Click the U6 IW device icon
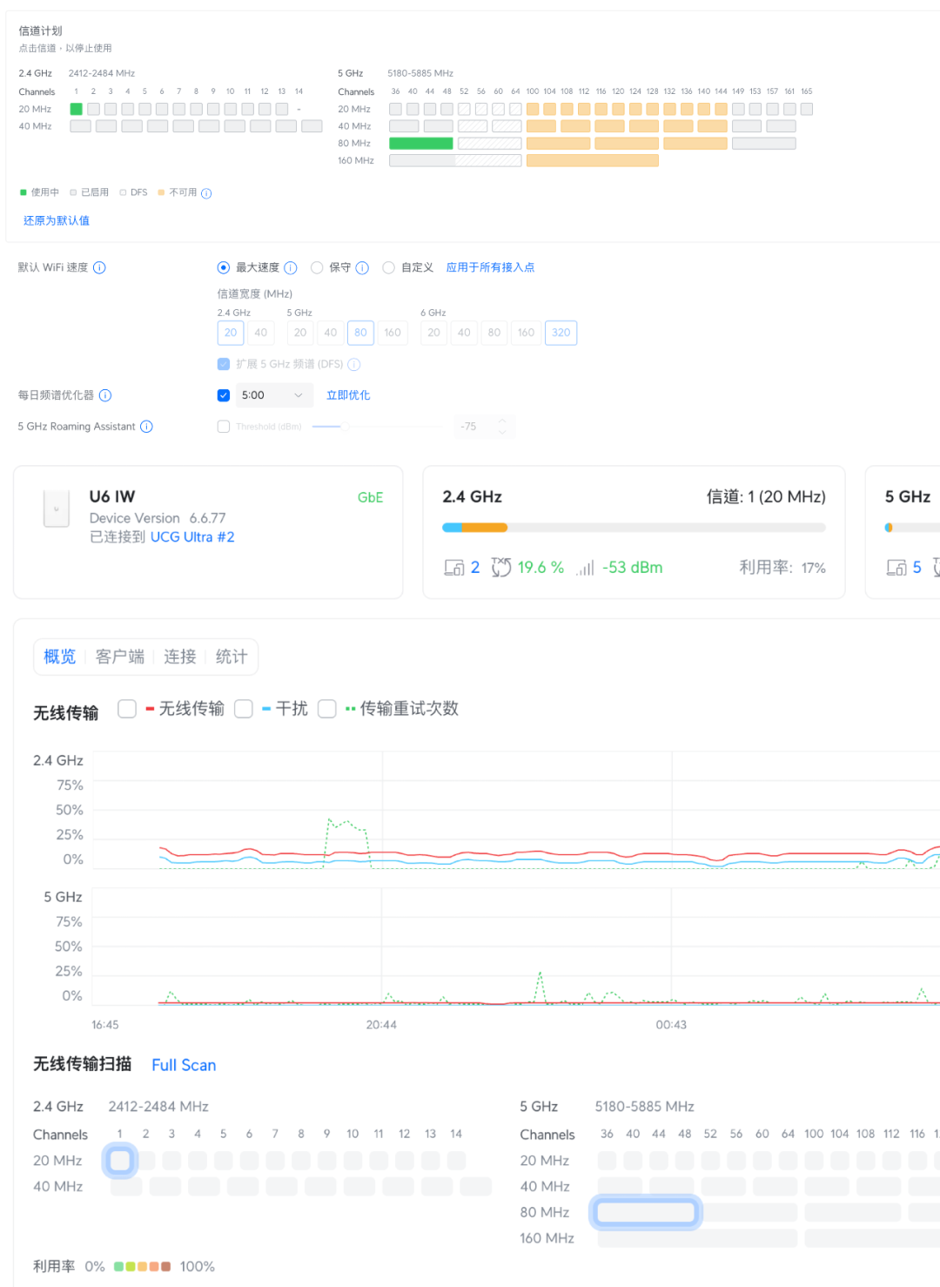Image resolution: width=940 pixels, height=1287 pixels. pos(56,509)
